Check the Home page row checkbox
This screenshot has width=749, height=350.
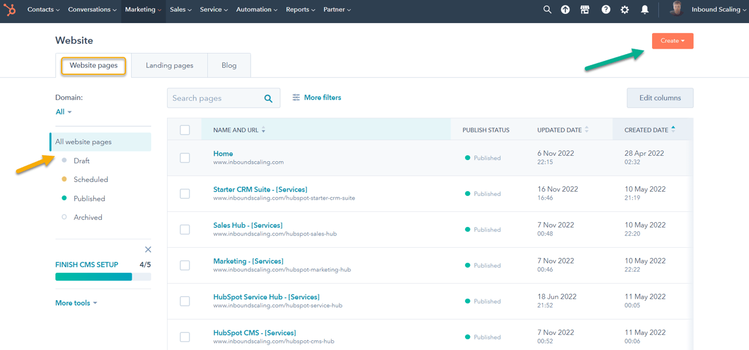coord(185,158)
